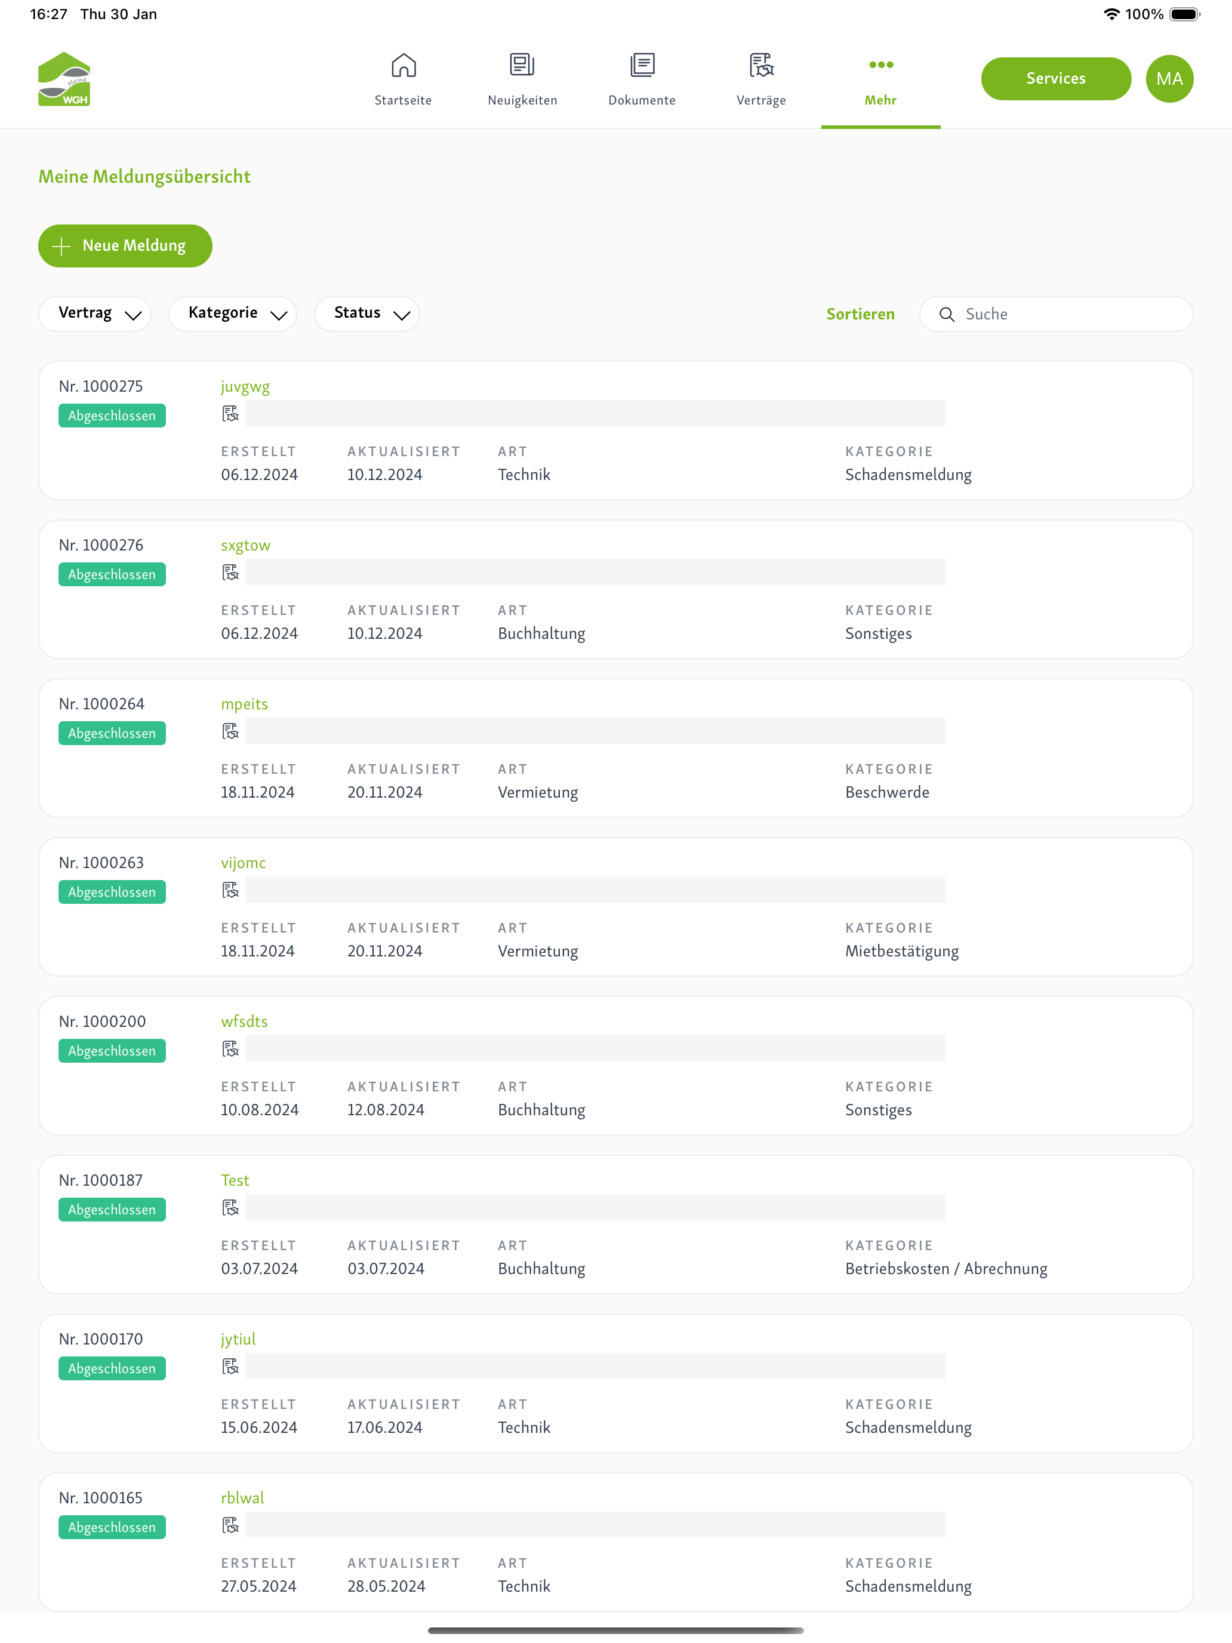Click contract icon in jytiul card
The image size is (1232, 1643).
pyautogui.click(x=230, y=1367)
